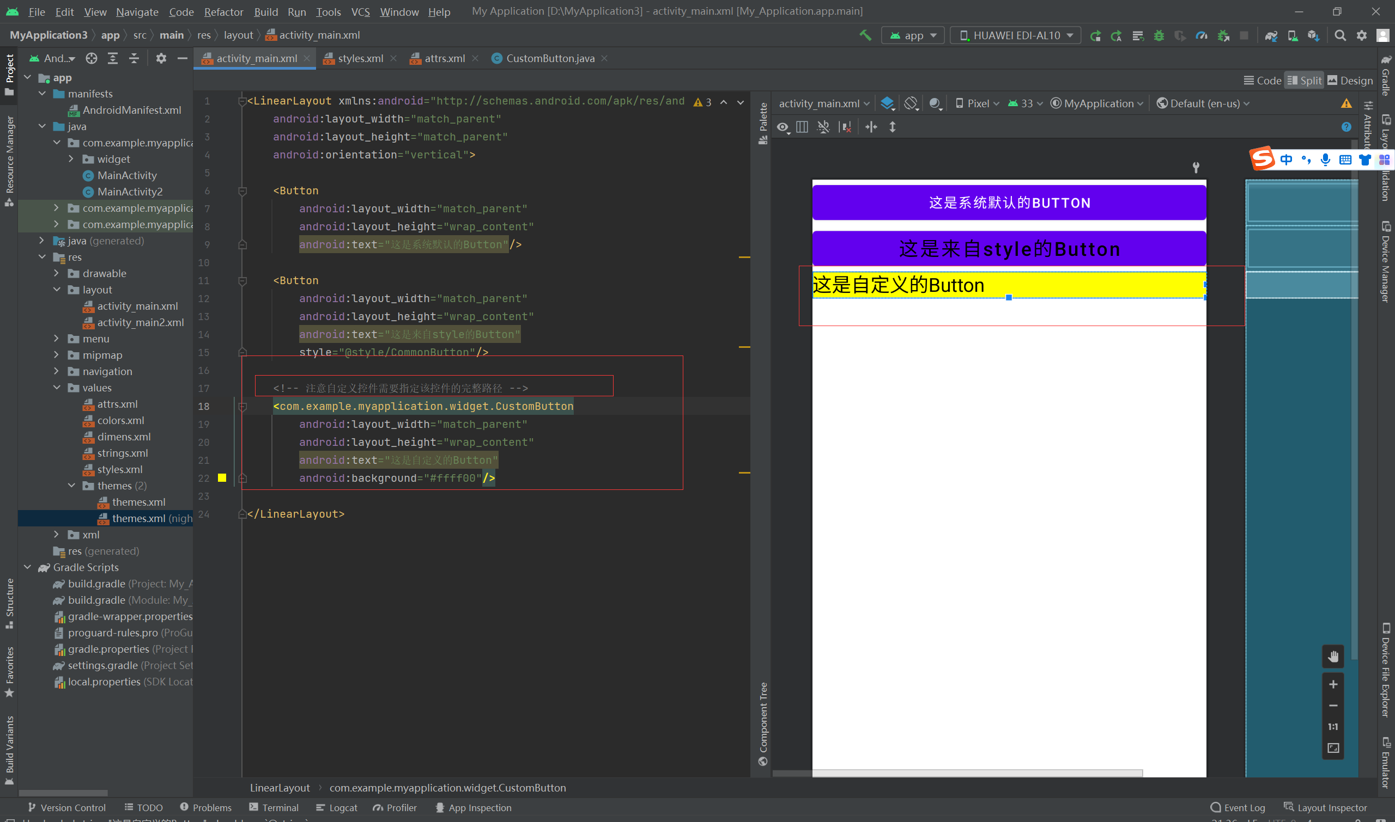This screenshot has width=1395, height=822.
Task: Click yellow color swatch in gutter line 22
Action: click(222, 477)
